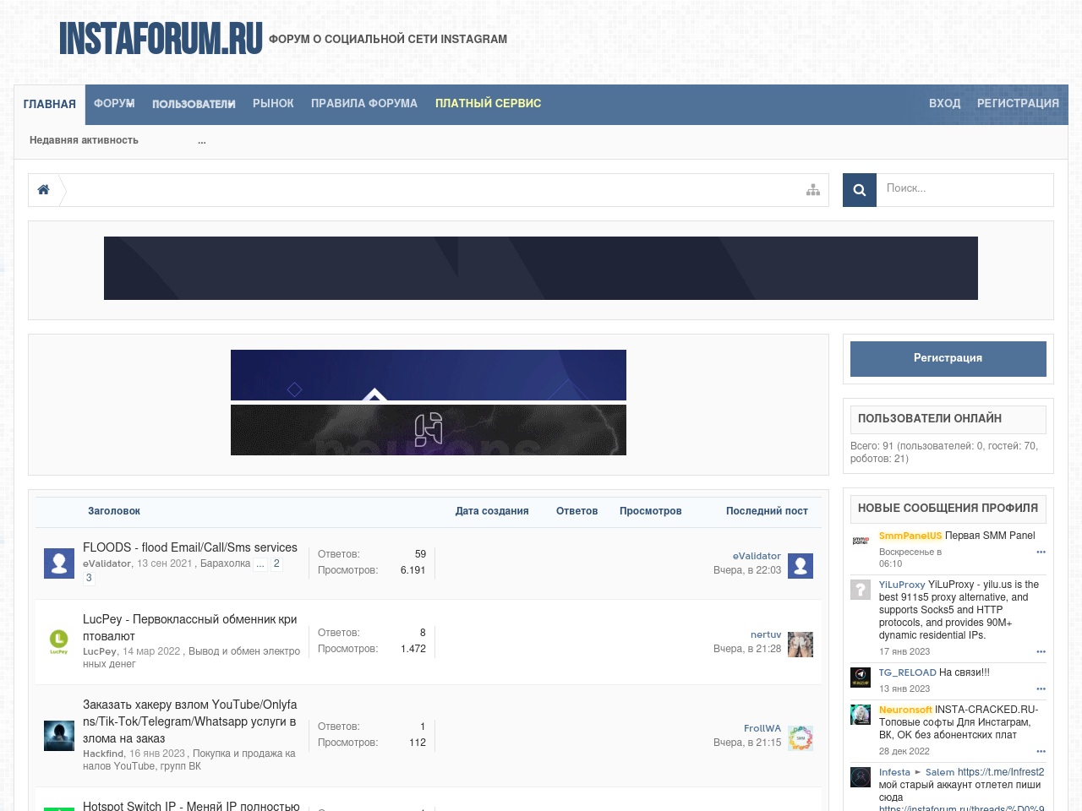
Task: Open the Форум tab
Action: [x=114, y=103]
